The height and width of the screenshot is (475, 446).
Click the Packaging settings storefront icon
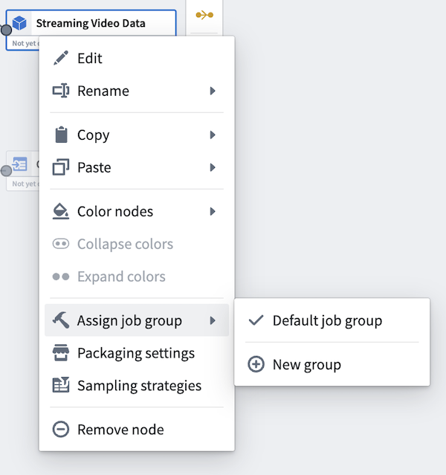coord(61,353)
